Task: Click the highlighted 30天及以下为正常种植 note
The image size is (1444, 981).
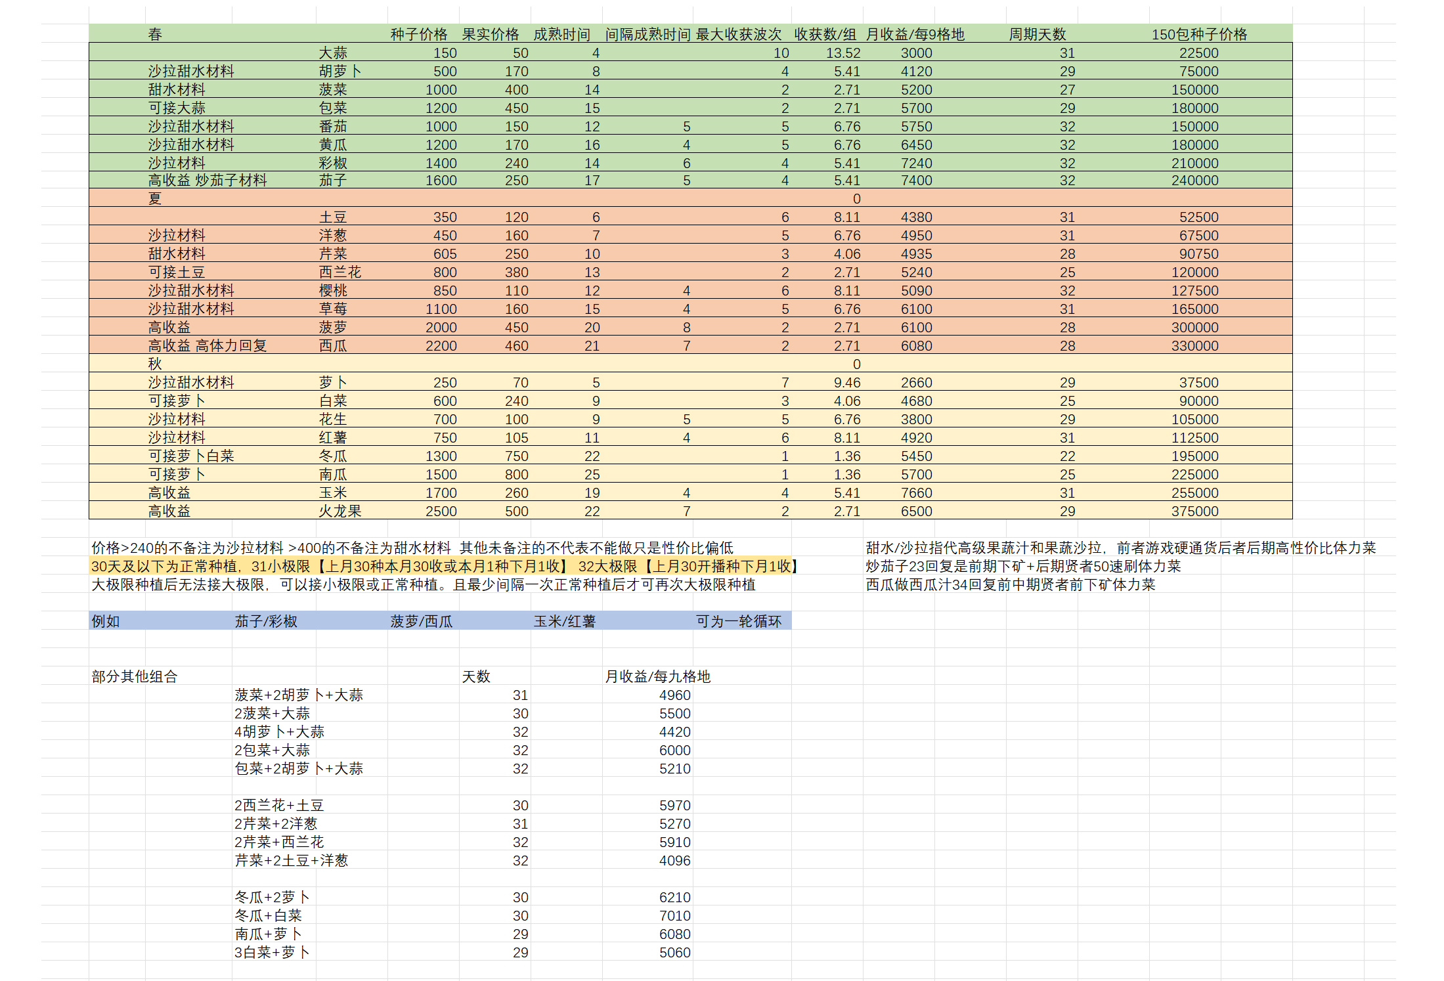Action: coord(445,566)
